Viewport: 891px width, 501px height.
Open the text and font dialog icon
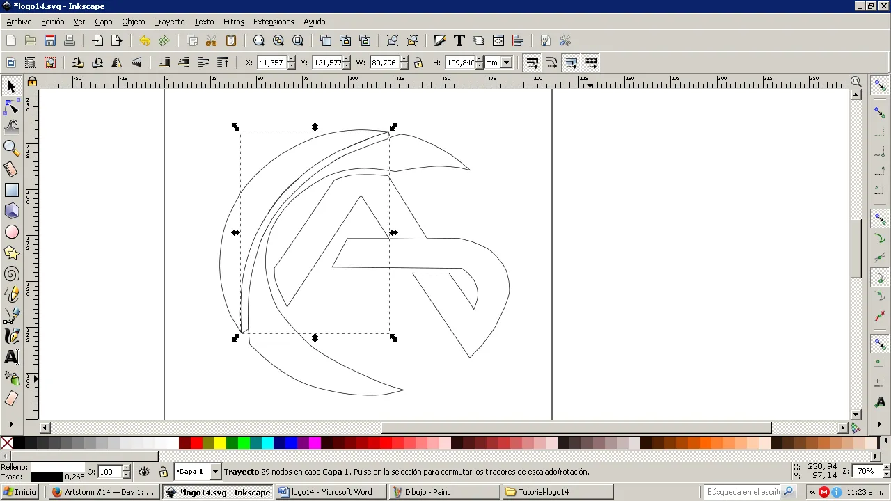tap(459, 40)
